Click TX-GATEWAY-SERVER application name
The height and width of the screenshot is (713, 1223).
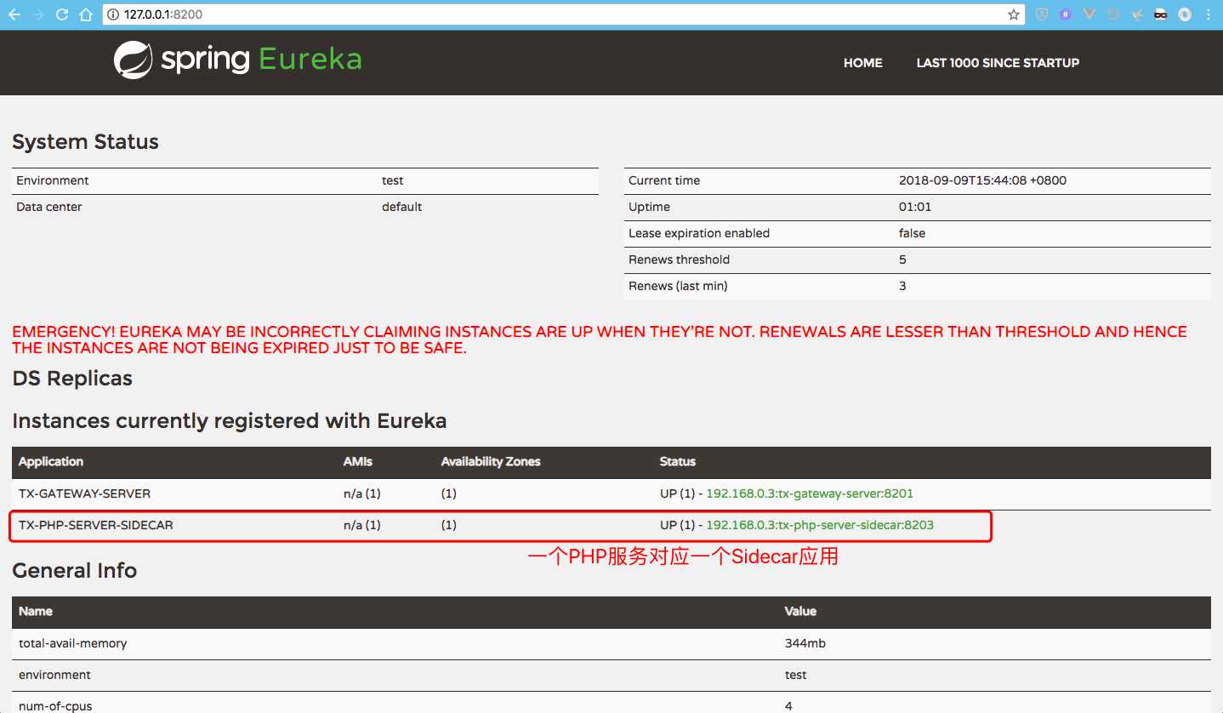[84, 493]
